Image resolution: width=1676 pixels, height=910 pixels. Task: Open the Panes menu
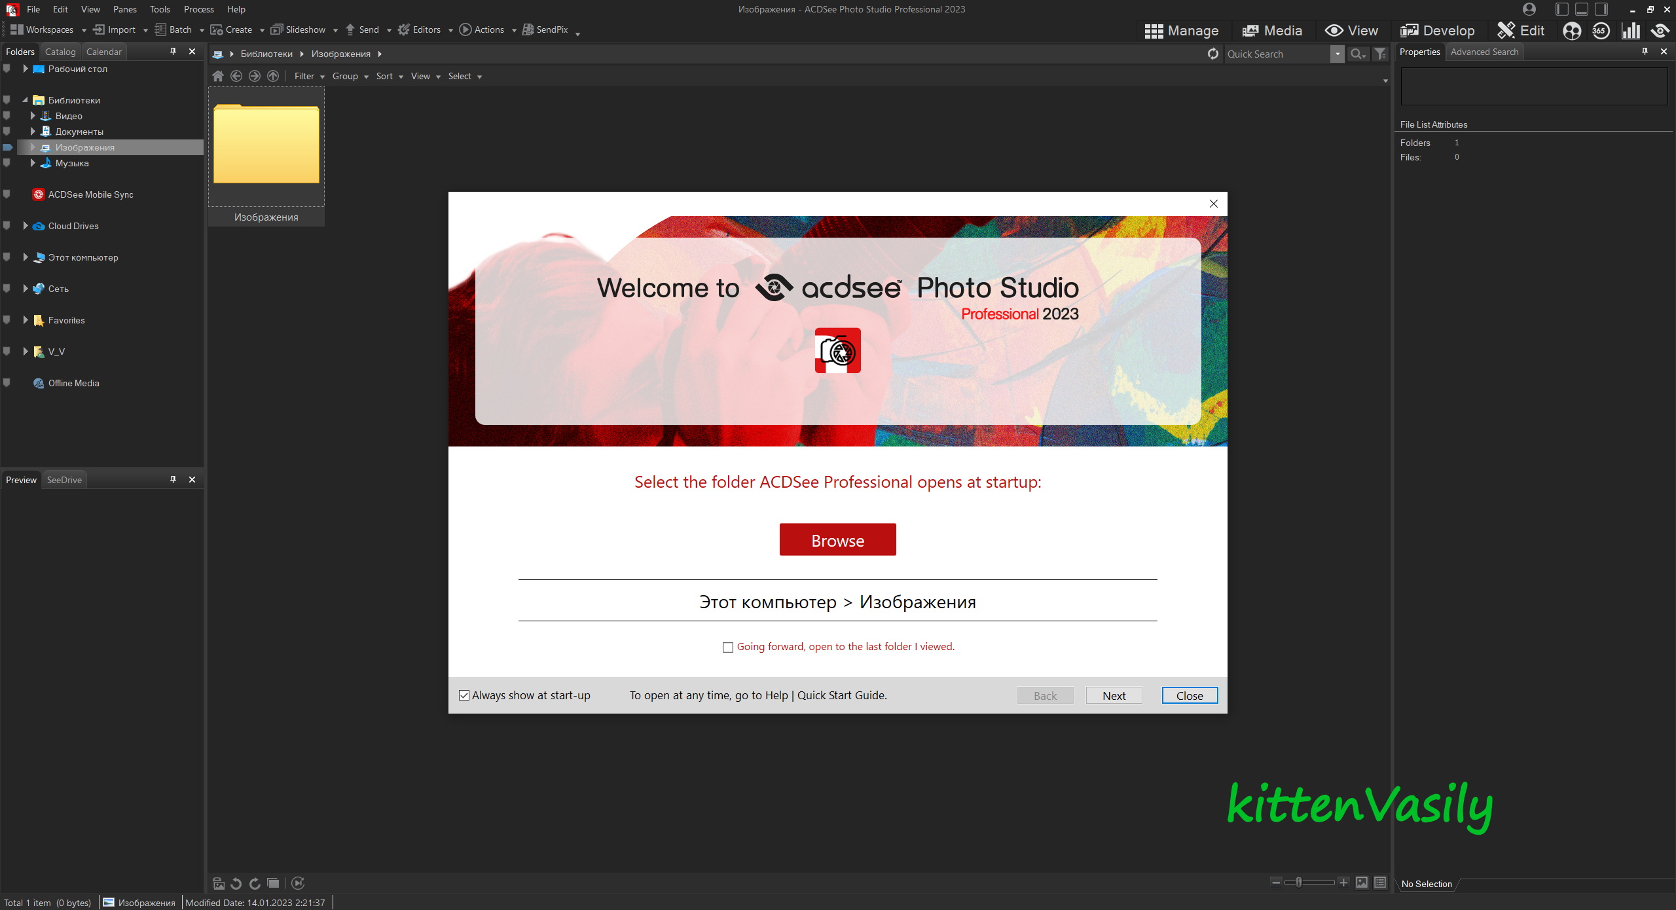point(124,9)
